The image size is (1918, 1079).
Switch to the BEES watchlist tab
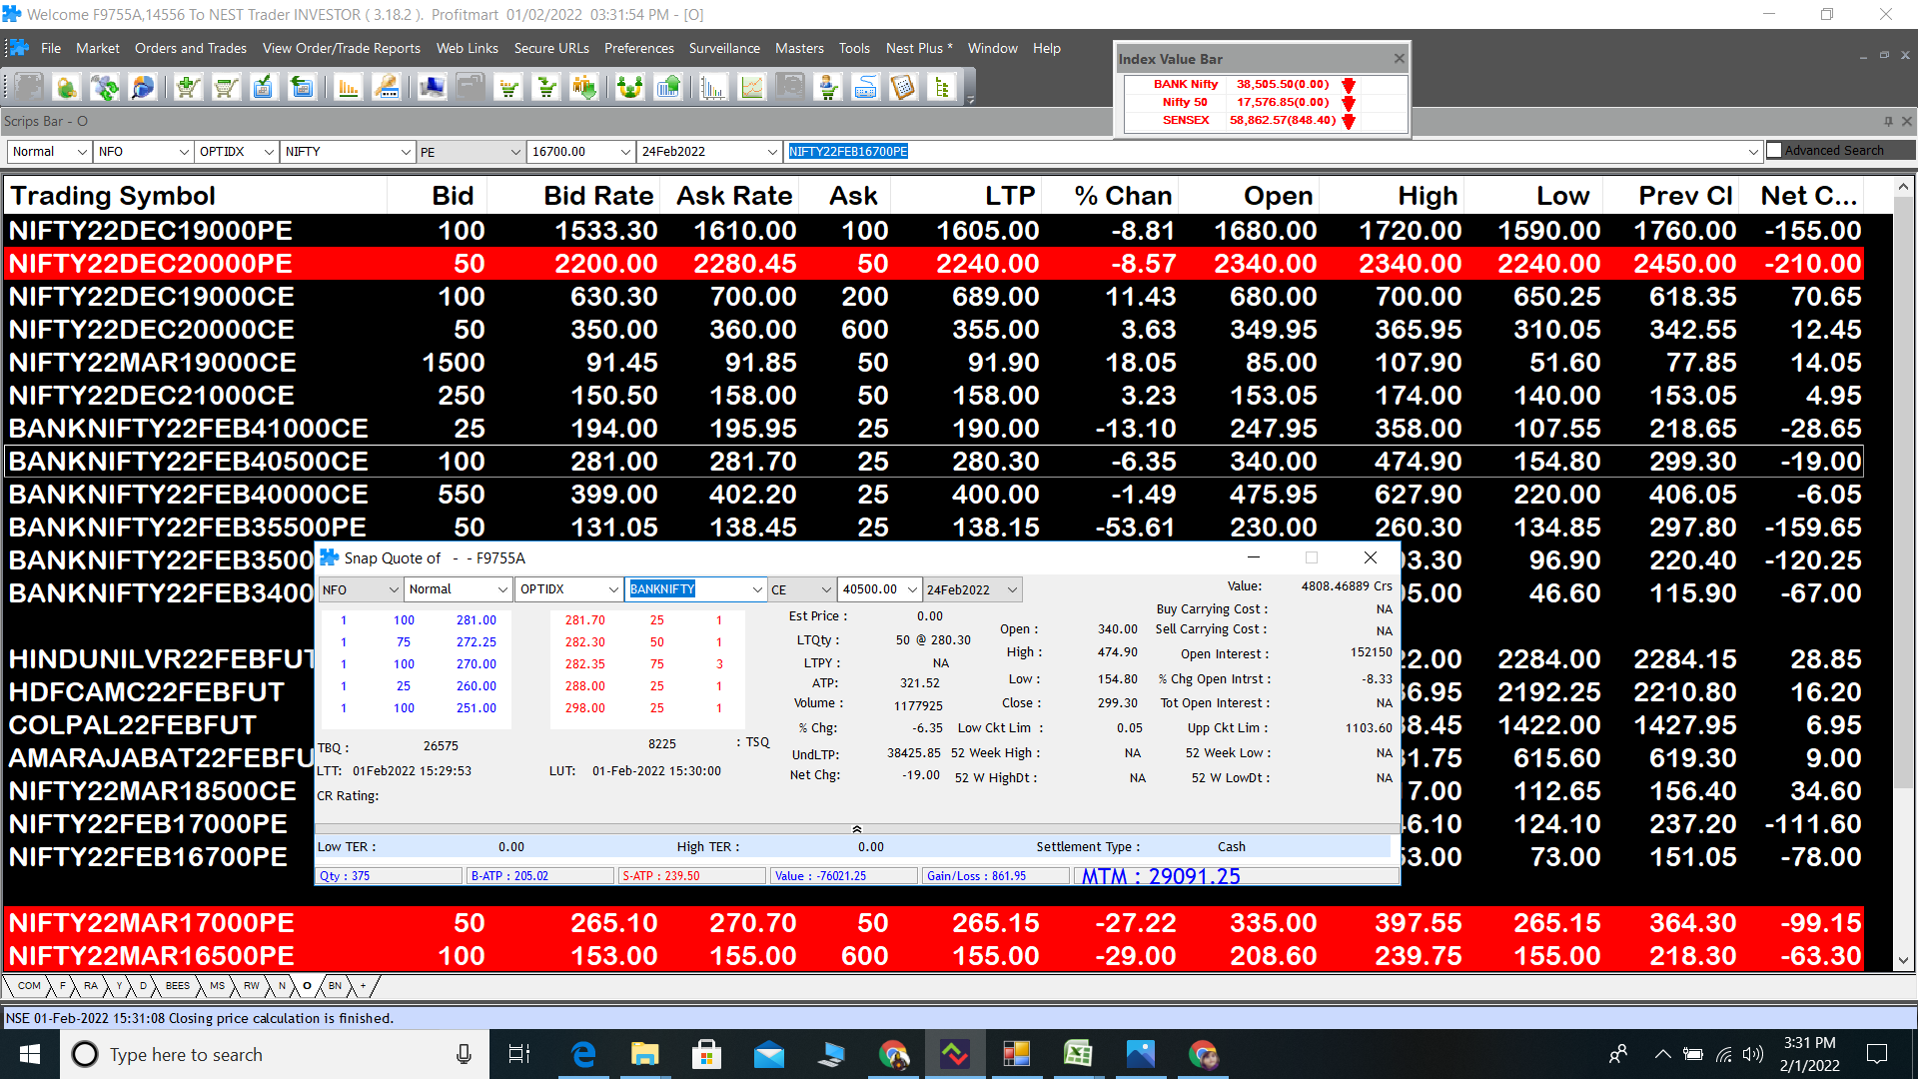[x=177, y=986]
